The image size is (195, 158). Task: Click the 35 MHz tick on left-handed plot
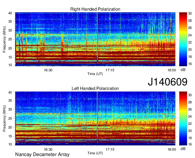point(10,100)
